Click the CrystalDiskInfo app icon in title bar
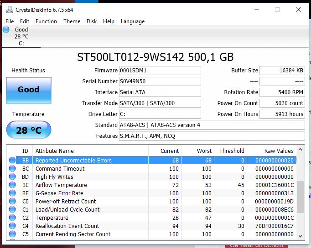Screen dimensions: 311x248 tap(9, 10)
